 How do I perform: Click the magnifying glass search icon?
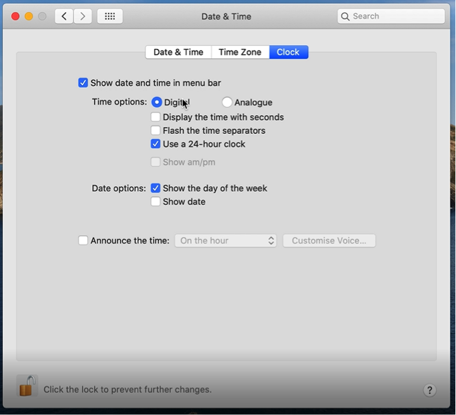(x=345, y=17)
